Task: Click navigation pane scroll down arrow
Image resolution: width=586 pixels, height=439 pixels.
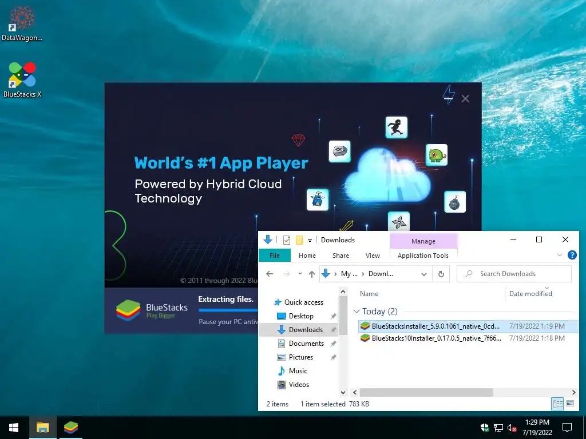Action: (343, 392)
